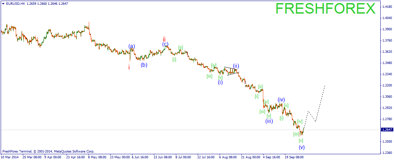Image resolution: width=394 pixels, height=160 pixels.
Task: Click the blue (b) wave label
Action: pos(144,65)
